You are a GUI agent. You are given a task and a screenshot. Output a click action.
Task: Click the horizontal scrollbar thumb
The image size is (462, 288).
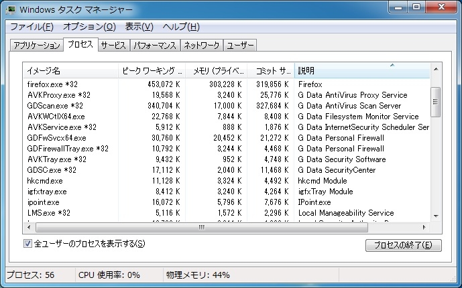(202, 227)
